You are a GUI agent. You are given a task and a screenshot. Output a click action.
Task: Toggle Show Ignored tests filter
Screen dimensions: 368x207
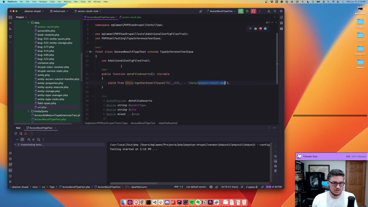click(22, 139)
